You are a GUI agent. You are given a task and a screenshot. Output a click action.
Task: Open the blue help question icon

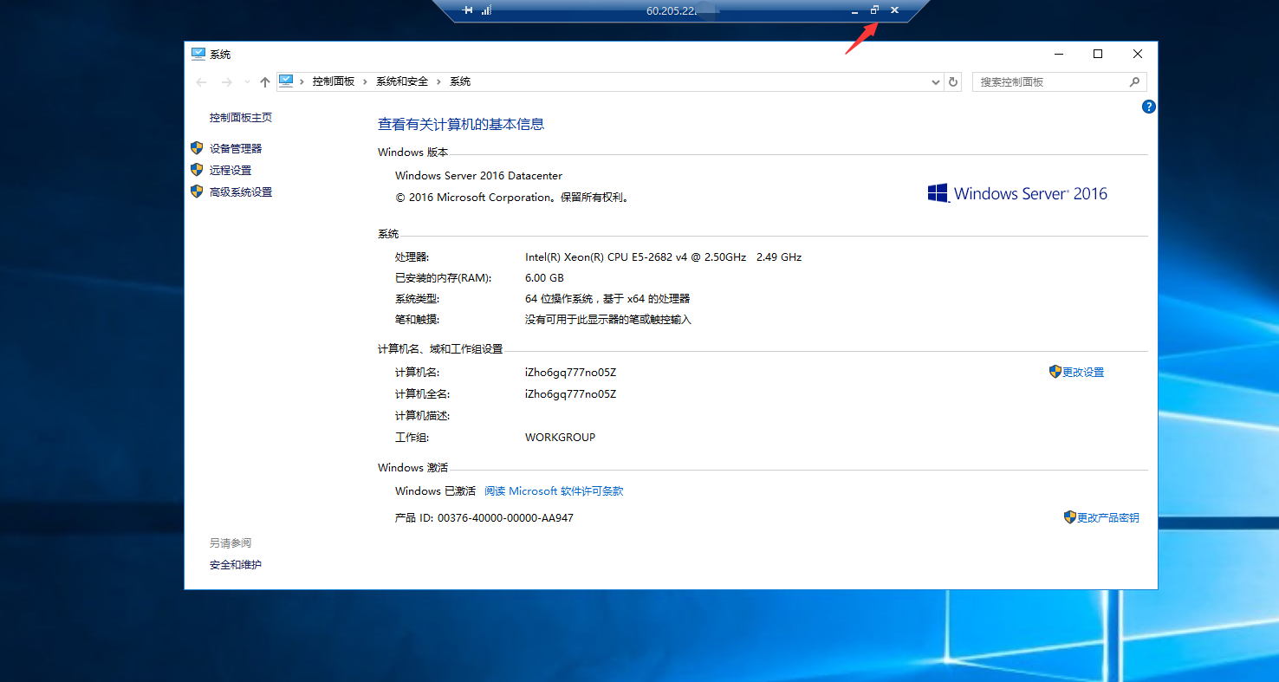(1149, 107)
